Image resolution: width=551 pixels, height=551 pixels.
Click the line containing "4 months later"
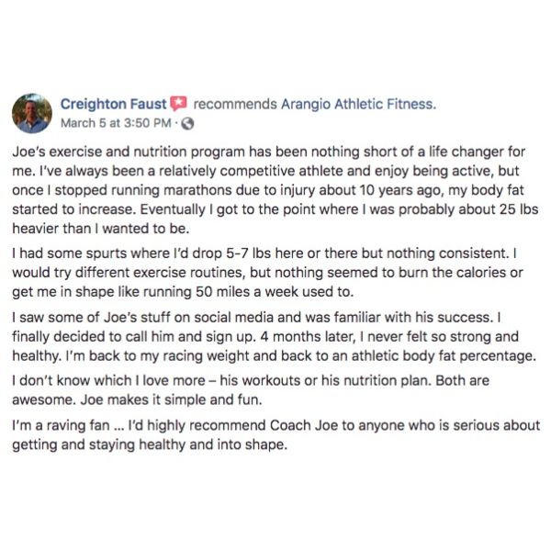(x=265, y=337)
